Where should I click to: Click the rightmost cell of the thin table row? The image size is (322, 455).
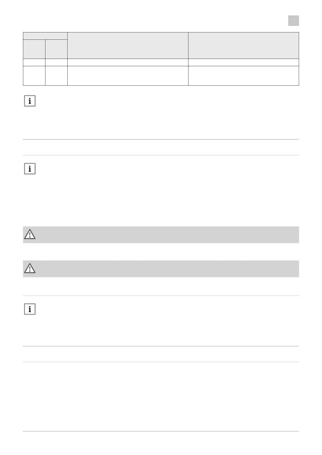(243, 62)
